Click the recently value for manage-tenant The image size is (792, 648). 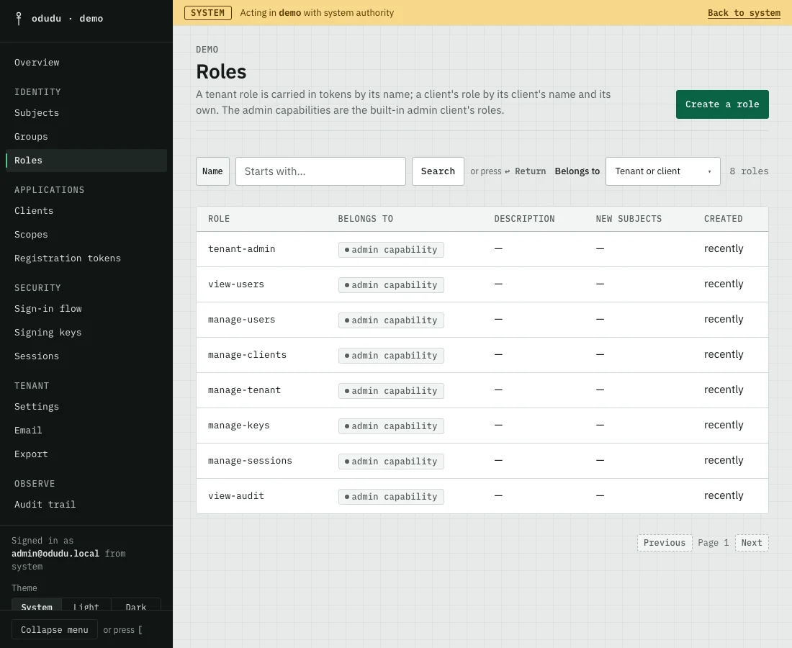(724, 390)
